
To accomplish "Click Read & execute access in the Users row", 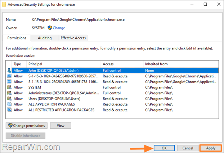I will pyautogui.click(x=115, y=99).
